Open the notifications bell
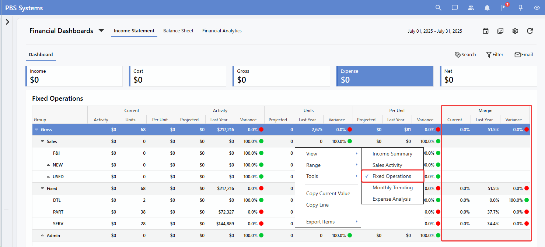This screenshot has height=247, width=545. click(x=487, y=8)
